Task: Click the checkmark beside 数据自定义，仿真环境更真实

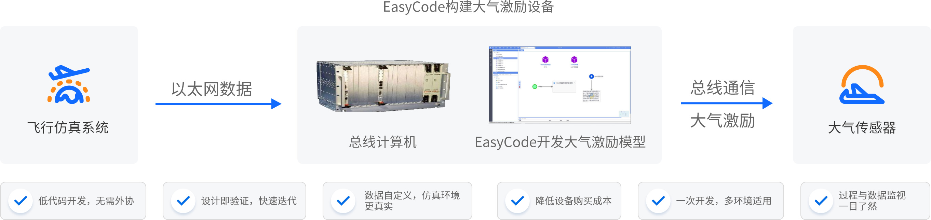Action: (343, 201)
